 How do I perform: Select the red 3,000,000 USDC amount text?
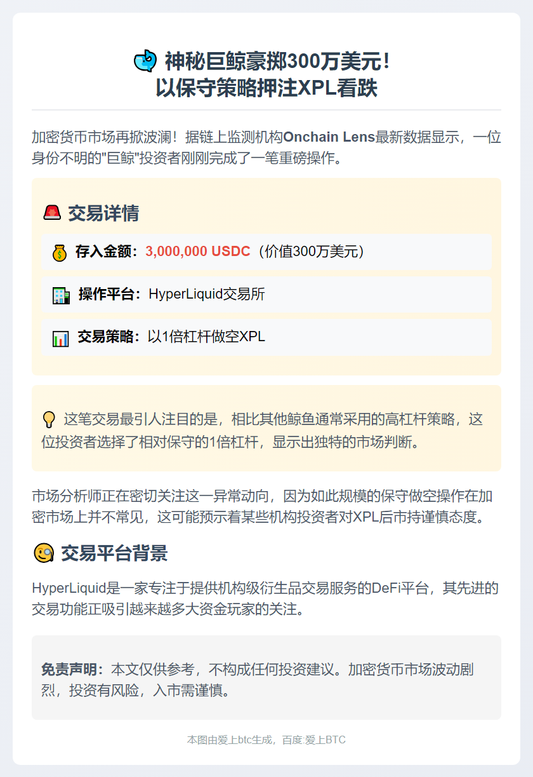198,252
